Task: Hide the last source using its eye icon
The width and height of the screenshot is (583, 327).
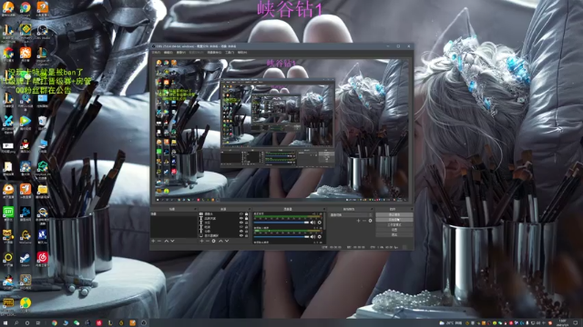Action: pos(240,235)
